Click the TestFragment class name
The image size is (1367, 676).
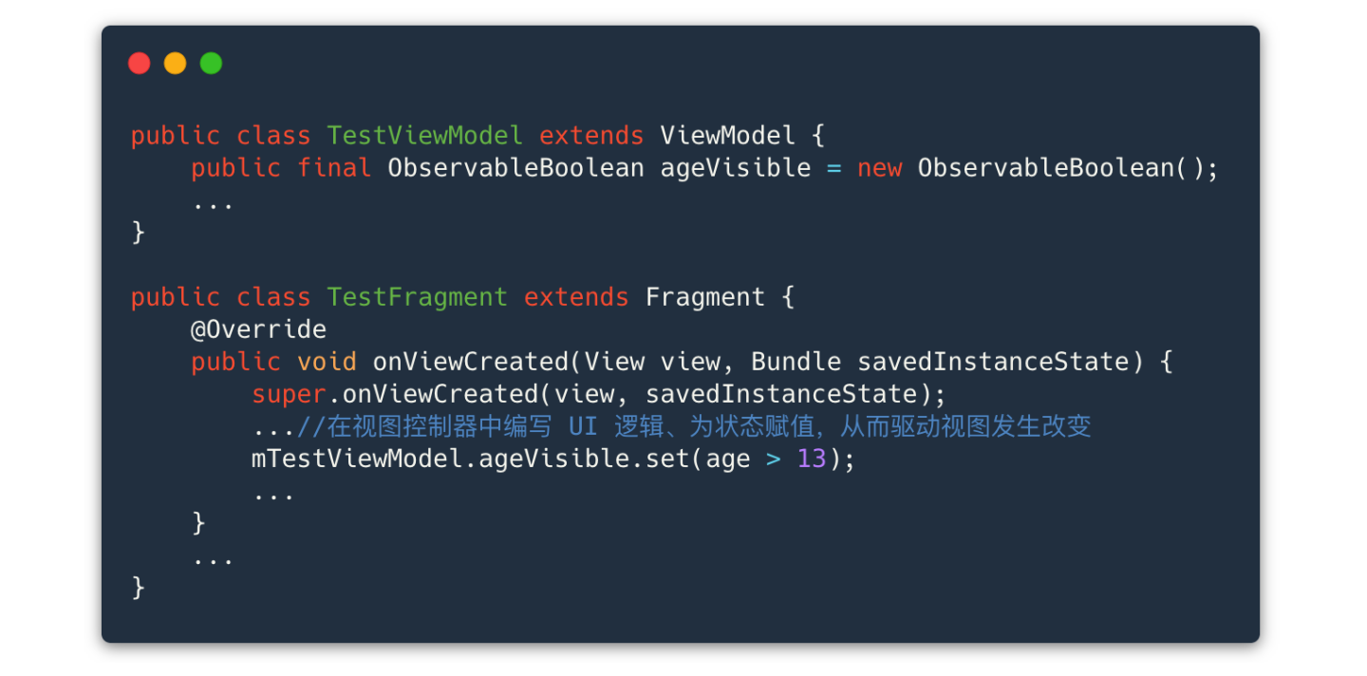pos(418,297)
